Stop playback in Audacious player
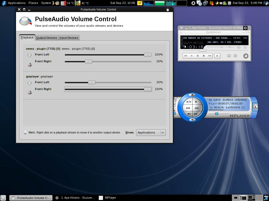 pos(204,56)
